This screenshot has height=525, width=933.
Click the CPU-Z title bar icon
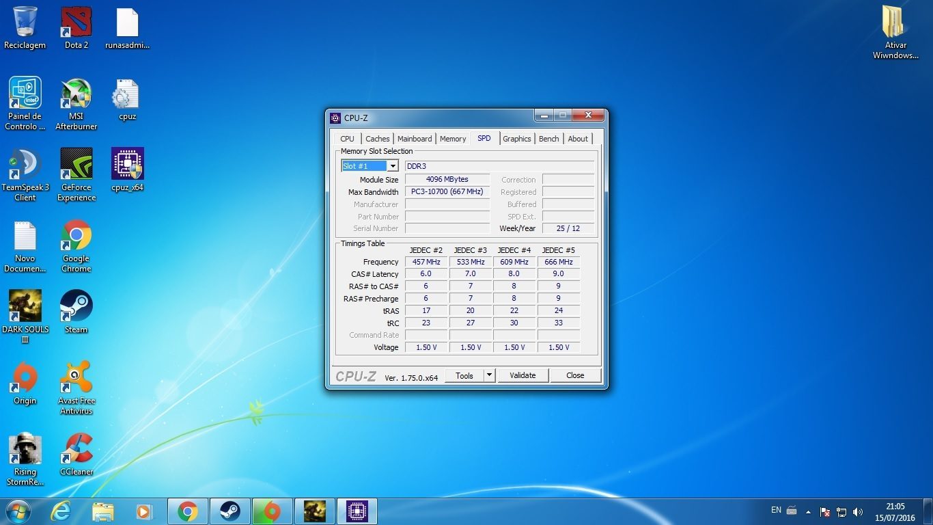(335, 118)
